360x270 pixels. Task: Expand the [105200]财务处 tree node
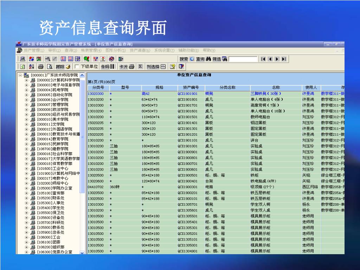tap(26, 198)
